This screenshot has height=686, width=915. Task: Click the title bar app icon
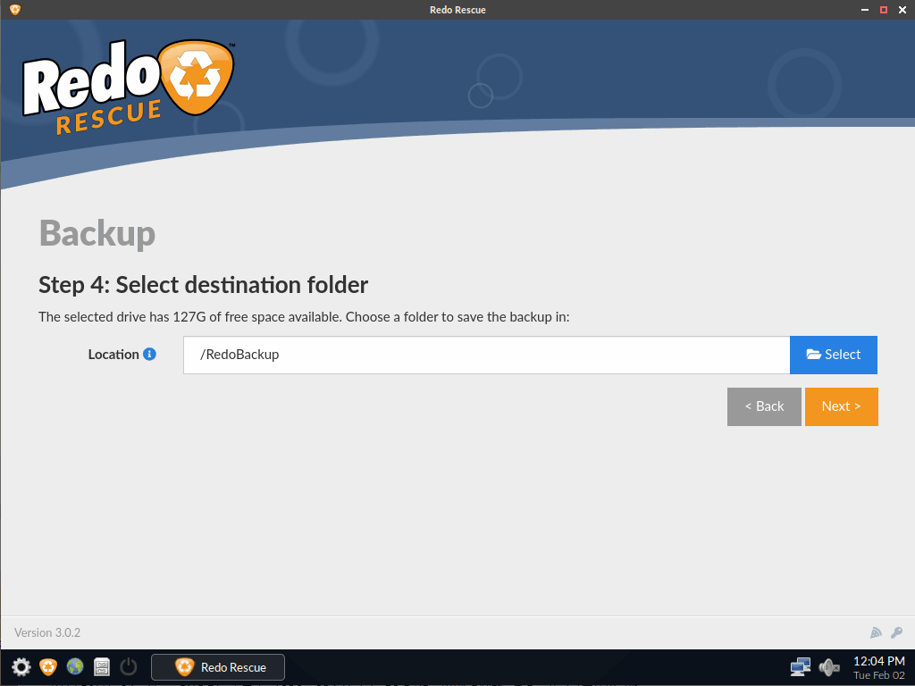coord(15,9)
